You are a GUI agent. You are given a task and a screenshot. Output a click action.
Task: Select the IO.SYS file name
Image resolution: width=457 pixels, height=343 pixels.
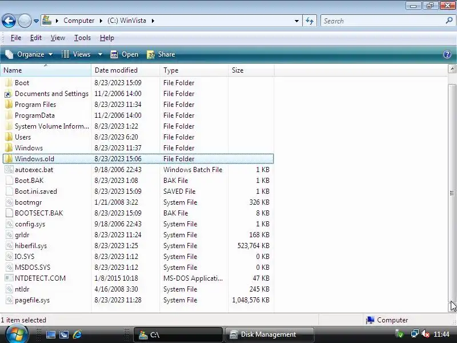pyautogui.click(x=25, y=257)
